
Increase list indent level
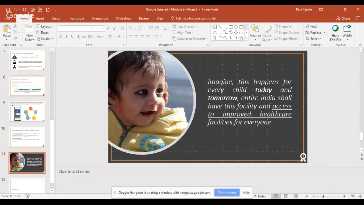click(157, 28)
